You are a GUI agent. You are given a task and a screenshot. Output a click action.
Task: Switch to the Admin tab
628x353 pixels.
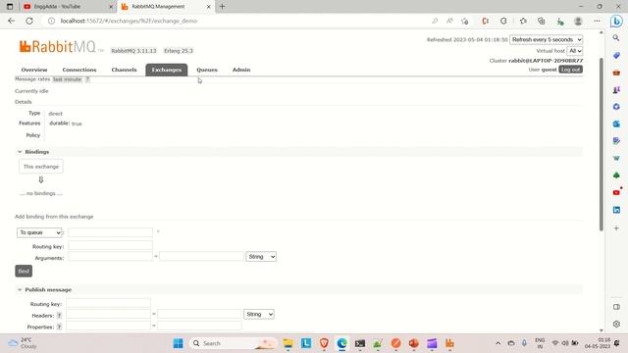[x=241, y=70]
